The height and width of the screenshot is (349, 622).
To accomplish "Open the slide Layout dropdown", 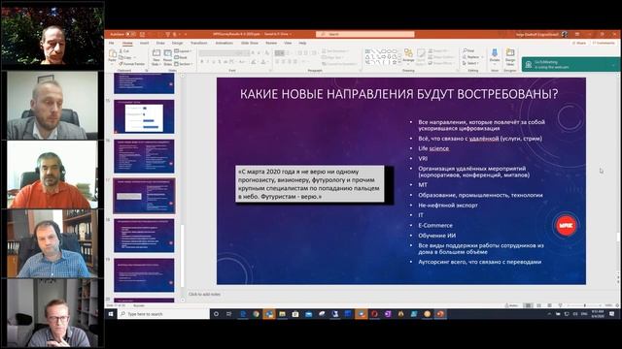I will click(x=183, y=51).
